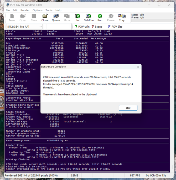Screen dimensions: 176x180
Task: Click the New file toolbar icon
Action: [12, 18]
